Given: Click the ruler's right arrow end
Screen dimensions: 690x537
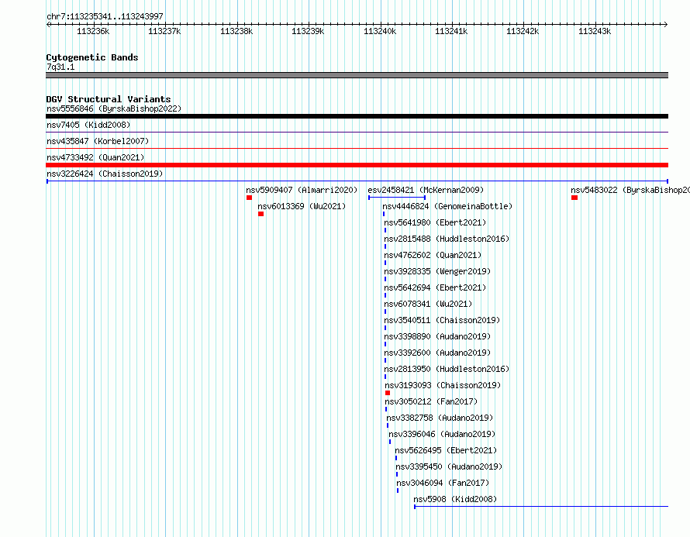Looking at the screenshot, I should coord(666,24).
